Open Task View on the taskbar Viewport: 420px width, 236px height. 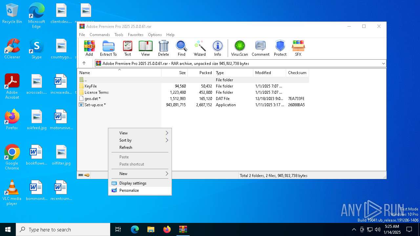click(x=118, y=229)
